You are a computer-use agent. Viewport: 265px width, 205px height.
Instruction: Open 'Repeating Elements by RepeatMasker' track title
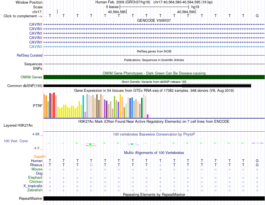click(x=154, y=194)
